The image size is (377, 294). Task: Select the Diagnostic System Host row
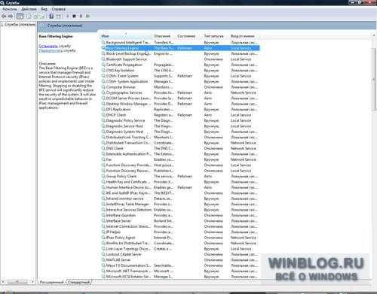[x=180, y=132]
